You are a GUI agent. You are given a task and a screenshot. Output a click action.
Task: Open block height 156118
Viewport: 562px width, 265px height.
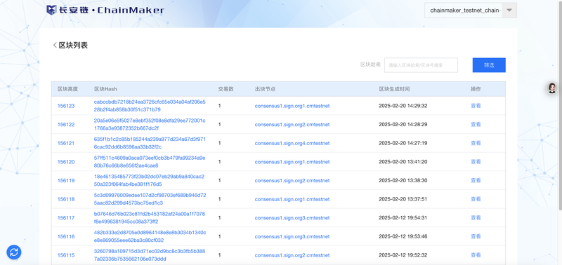click(66, 199)
